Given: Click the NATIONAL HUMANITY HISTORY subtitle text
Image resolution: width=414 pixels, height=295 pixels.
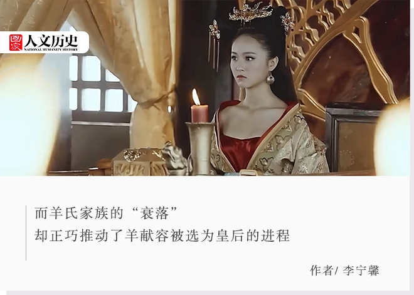Looking at the screenshot, I should [51, 49].
